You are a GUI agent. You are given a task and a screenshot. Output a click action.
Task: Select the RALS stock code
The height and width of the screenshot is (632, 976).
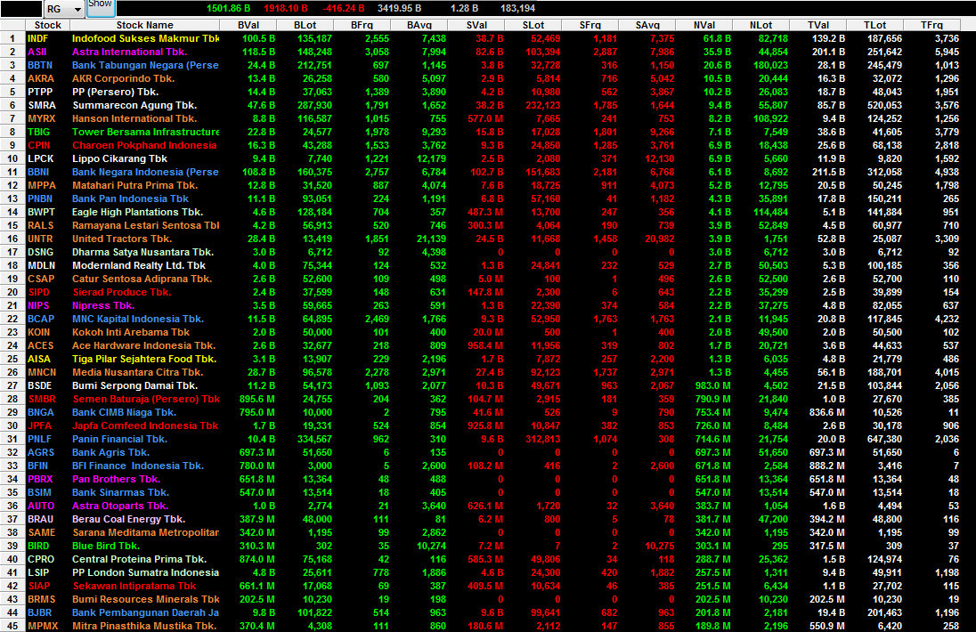point(40,226)
